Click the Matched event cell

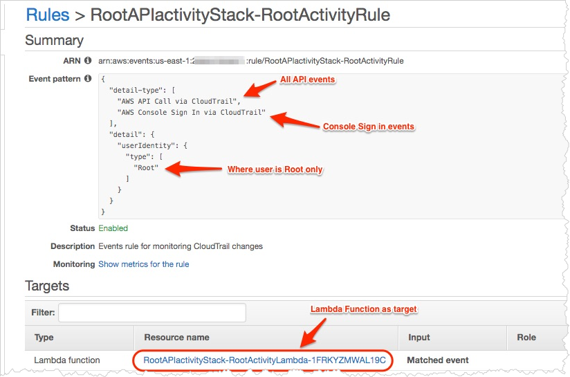(438, 360)
